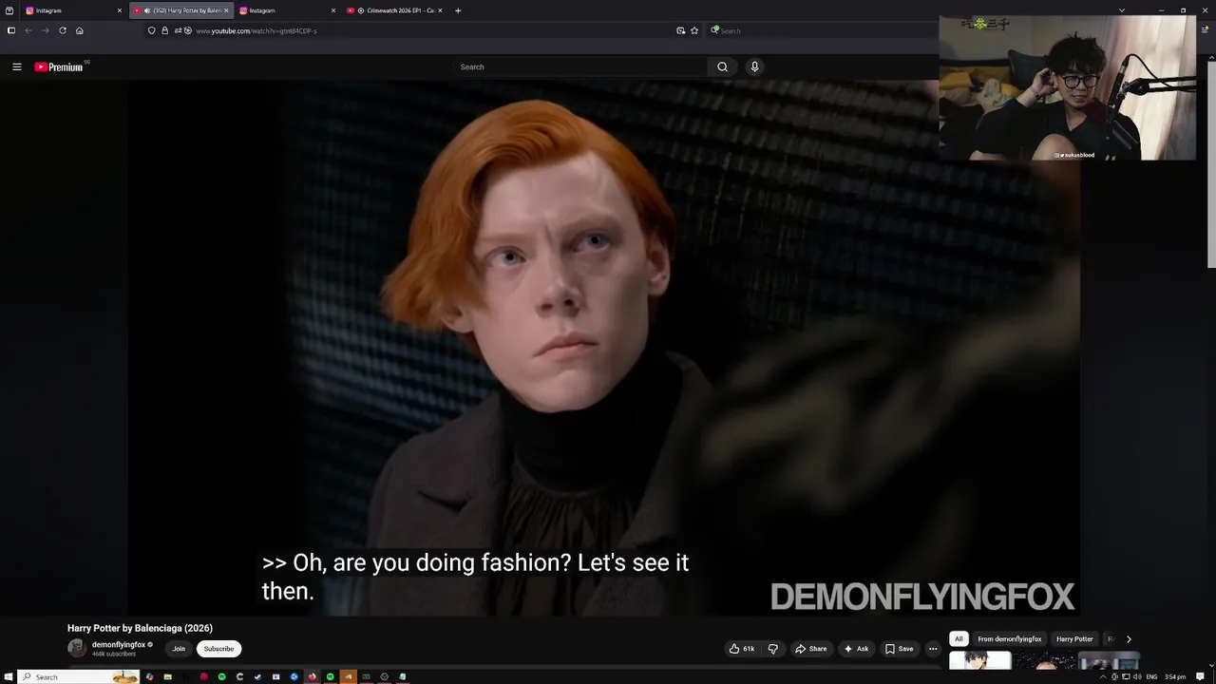This screenshot has height=684, width=1216.
Task: Subscribe to demonflyingfox channel
Action: click(x=218, y=649)
